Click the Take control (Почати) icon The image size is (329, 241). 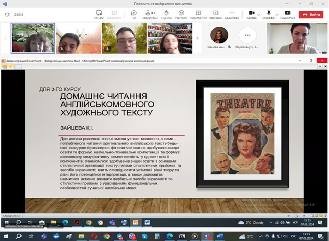tap(99, 13)
